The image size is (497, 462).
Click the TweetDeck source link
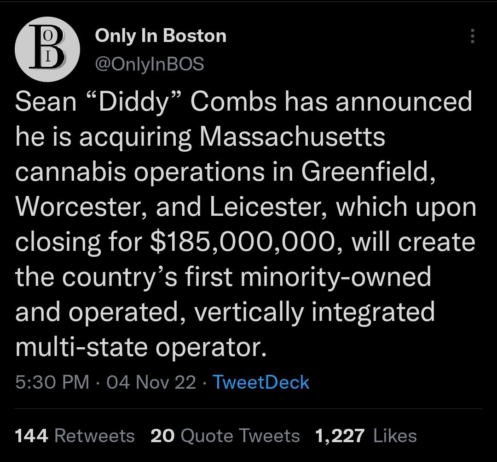tap(260, 382)
